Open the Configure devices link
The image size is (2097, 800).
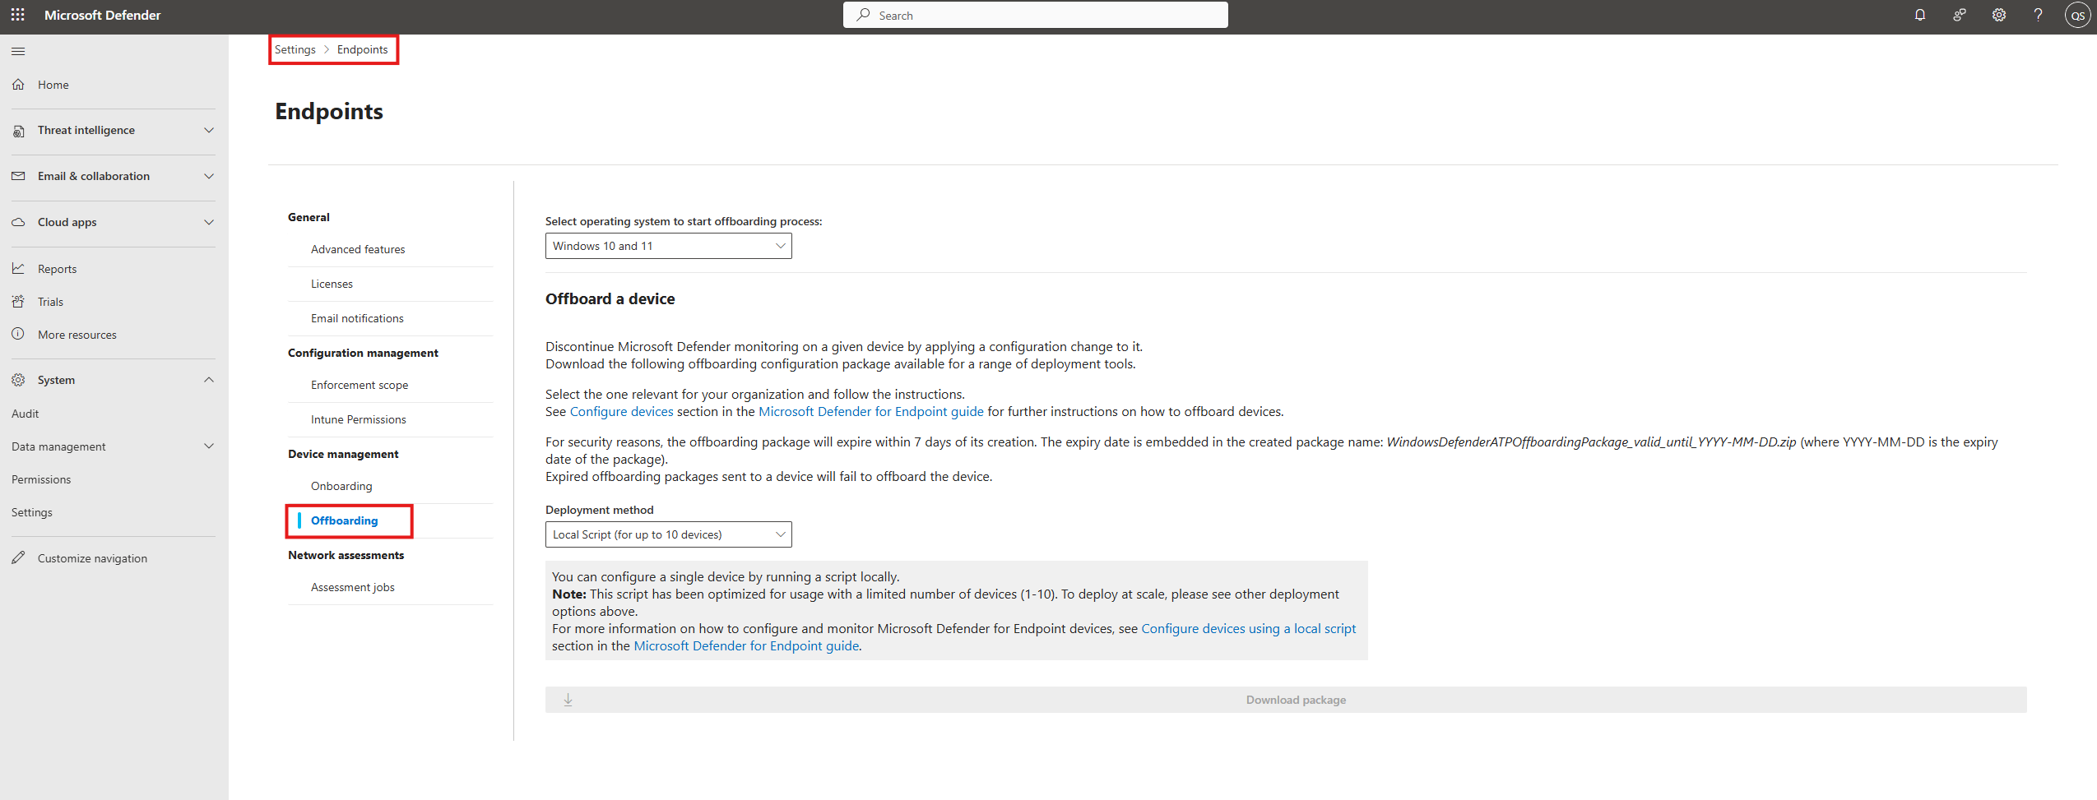tap(621, 411)
